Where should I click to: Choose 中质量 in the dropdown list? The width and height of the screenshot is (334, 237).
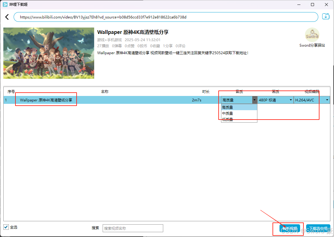point(239,113)
